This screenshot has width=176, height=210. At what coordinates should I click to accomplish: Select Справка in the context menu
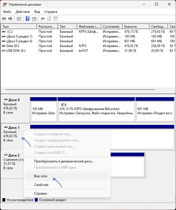(67, 193)
